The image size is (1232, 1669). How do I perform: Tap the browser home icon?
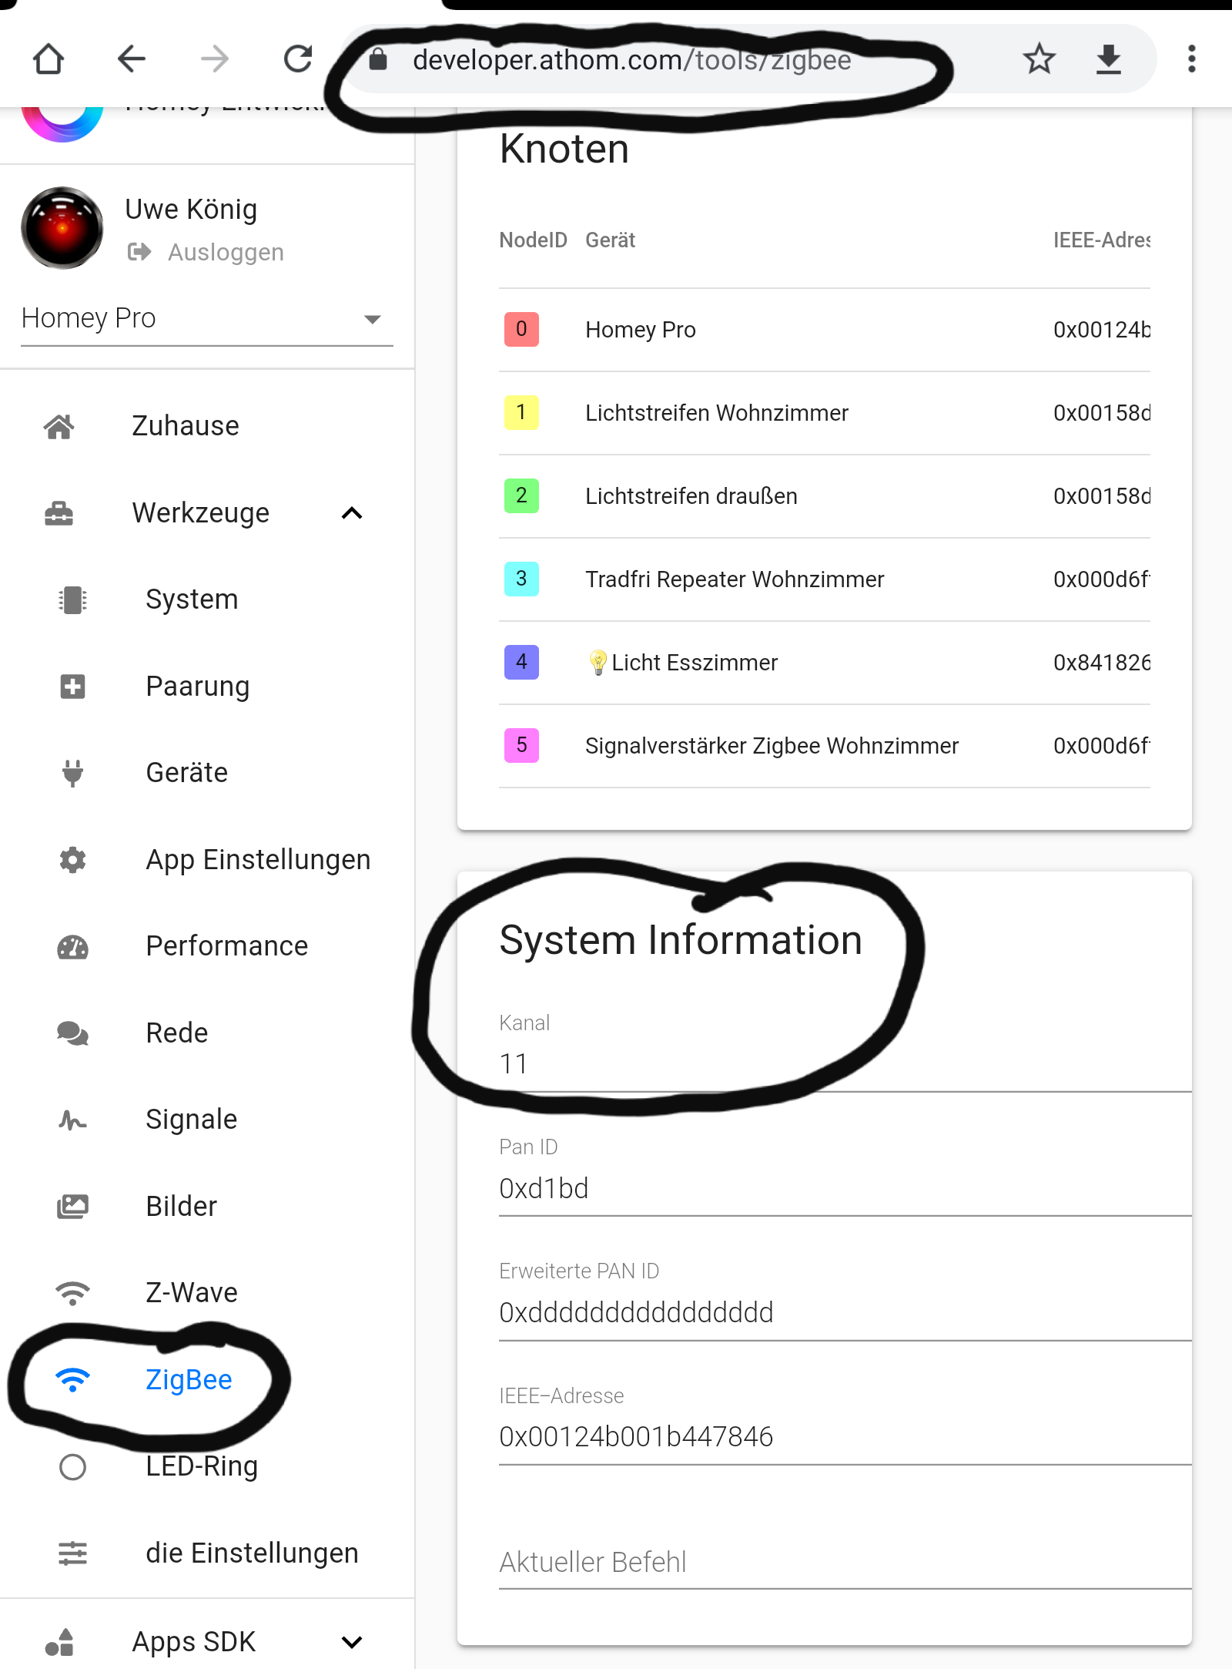(49, 59)
